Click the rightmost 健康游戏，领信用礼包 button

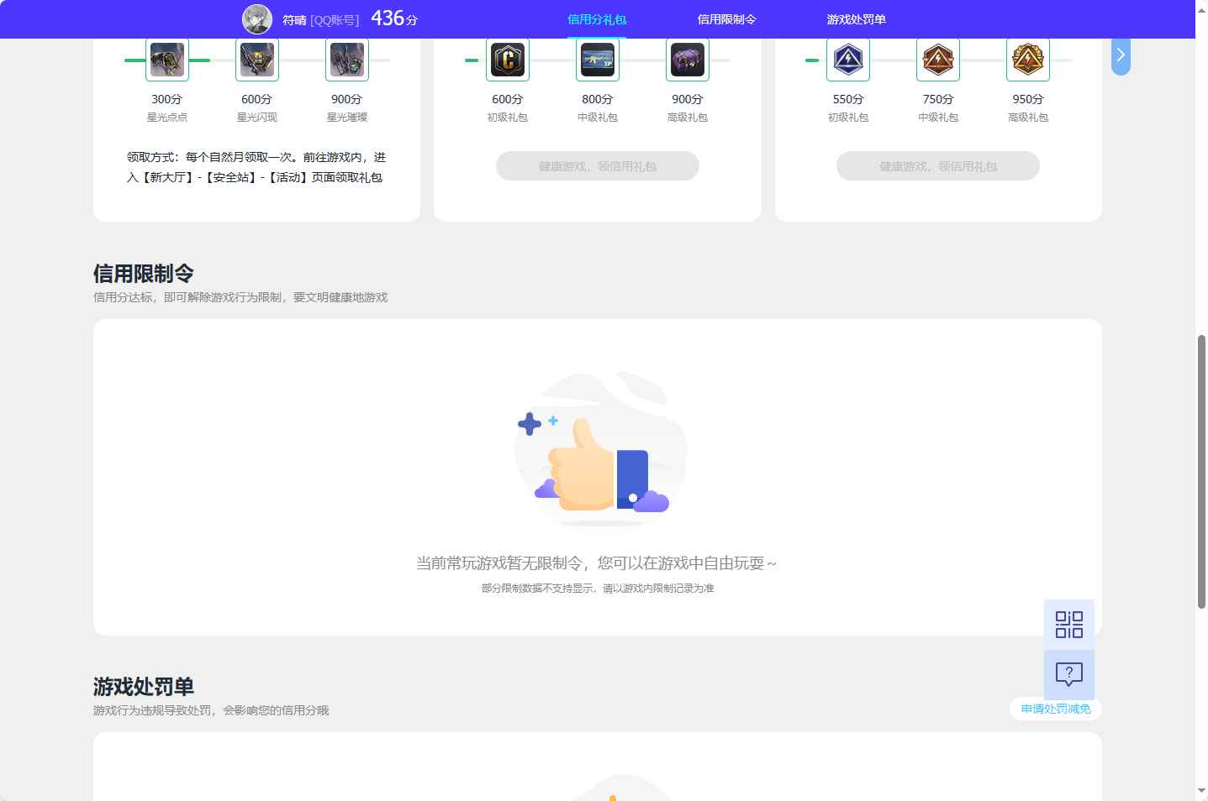click(x=937, y=165)
